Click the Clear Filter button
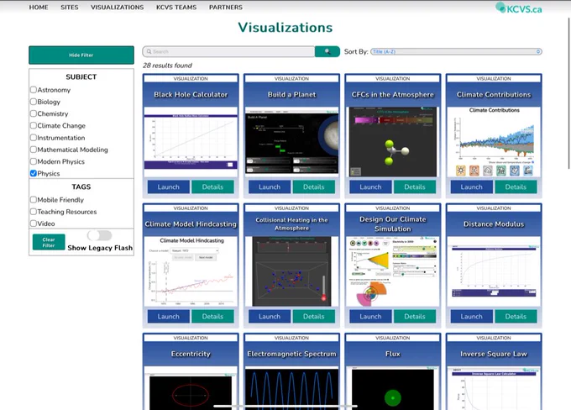 point(49,242)
